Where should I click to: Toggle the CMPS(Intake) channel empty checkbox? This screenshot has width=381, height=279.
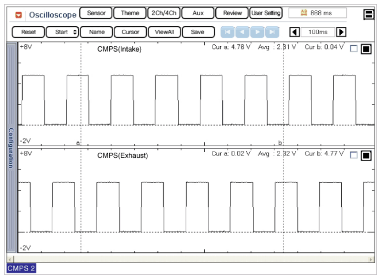click(x=354, y=49)
